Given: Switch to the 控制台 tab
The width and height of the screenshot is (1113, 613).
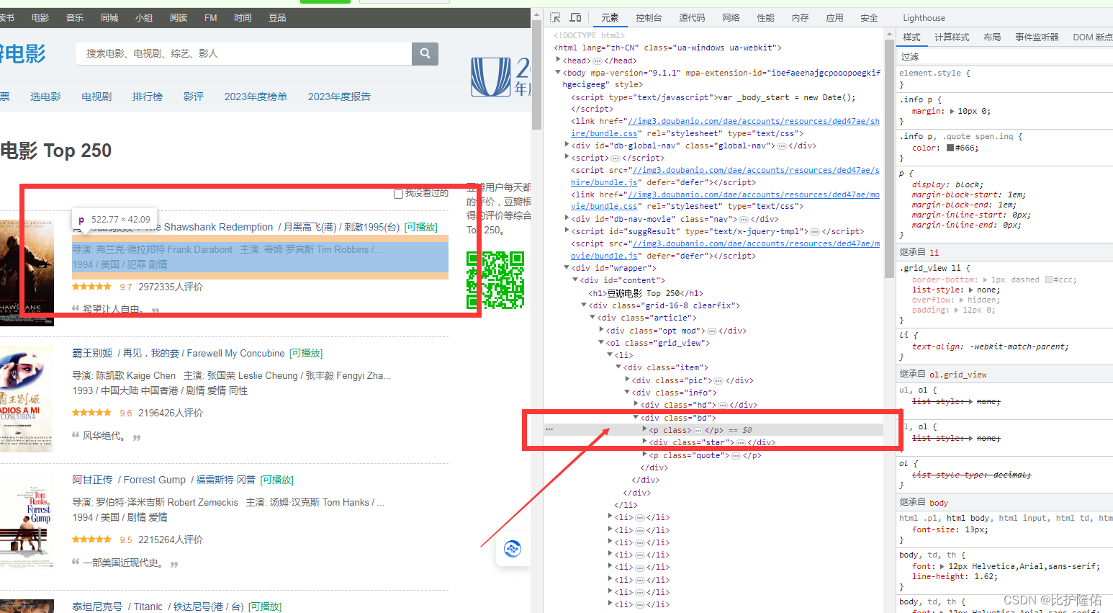Looking at the screenshot, I should [x=649, y=18].
